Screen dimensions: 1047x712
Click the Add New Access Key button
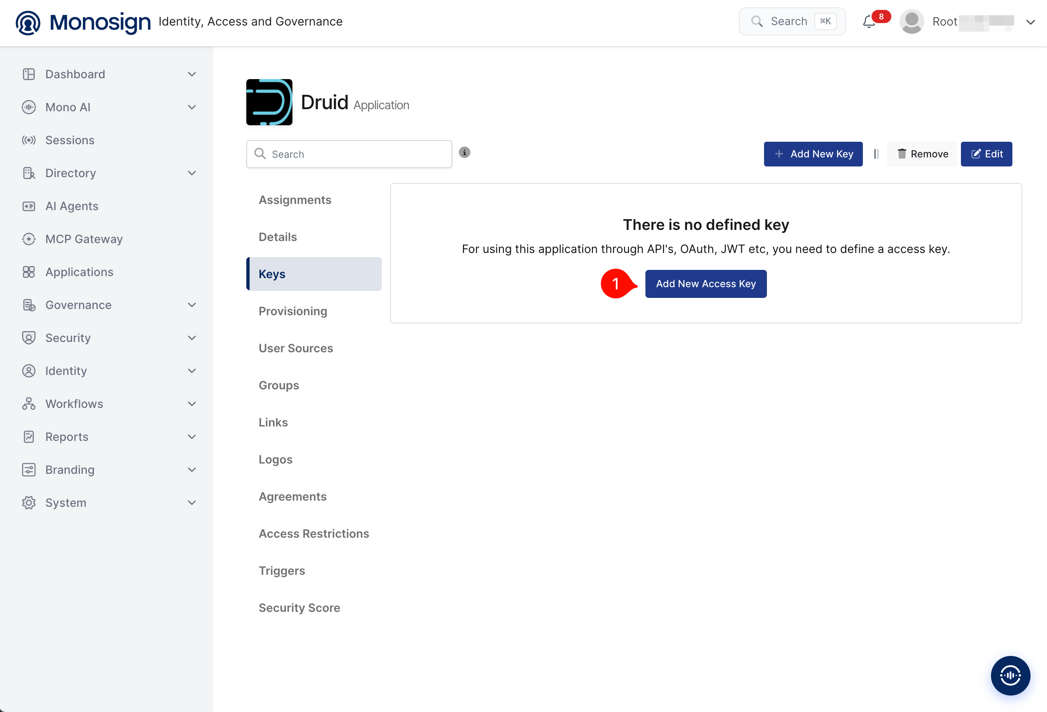click(x=706, y=284)
